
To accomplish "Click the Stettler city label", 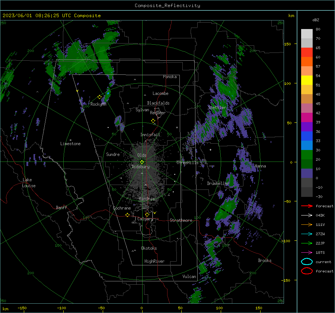I will 217,108.
